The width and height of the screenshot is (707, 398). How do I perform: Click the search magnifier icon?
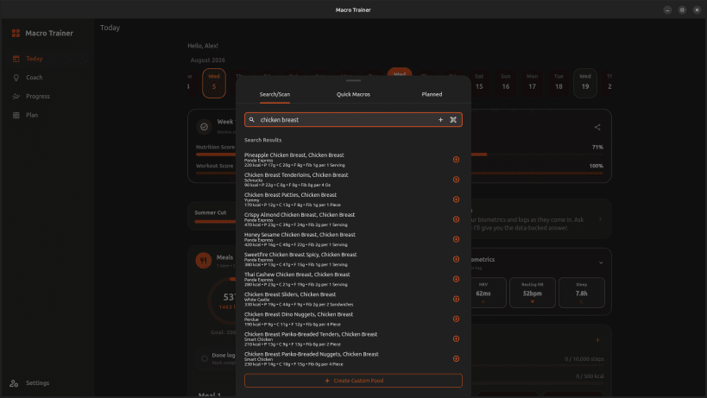pyautogui.click(x=251, y=120)
